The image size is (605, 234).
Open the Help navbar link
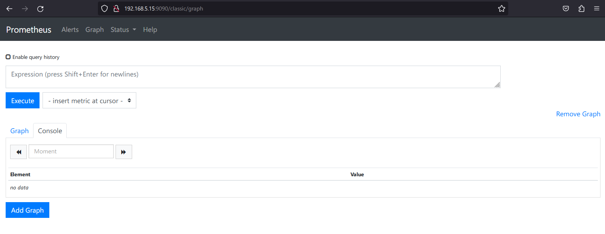click(x=150, y=30)
